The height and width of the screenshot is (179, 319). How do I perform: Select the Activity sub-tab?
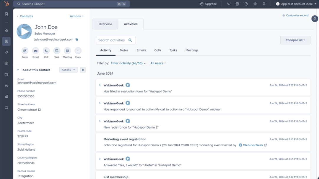click(x=106, y=50)
